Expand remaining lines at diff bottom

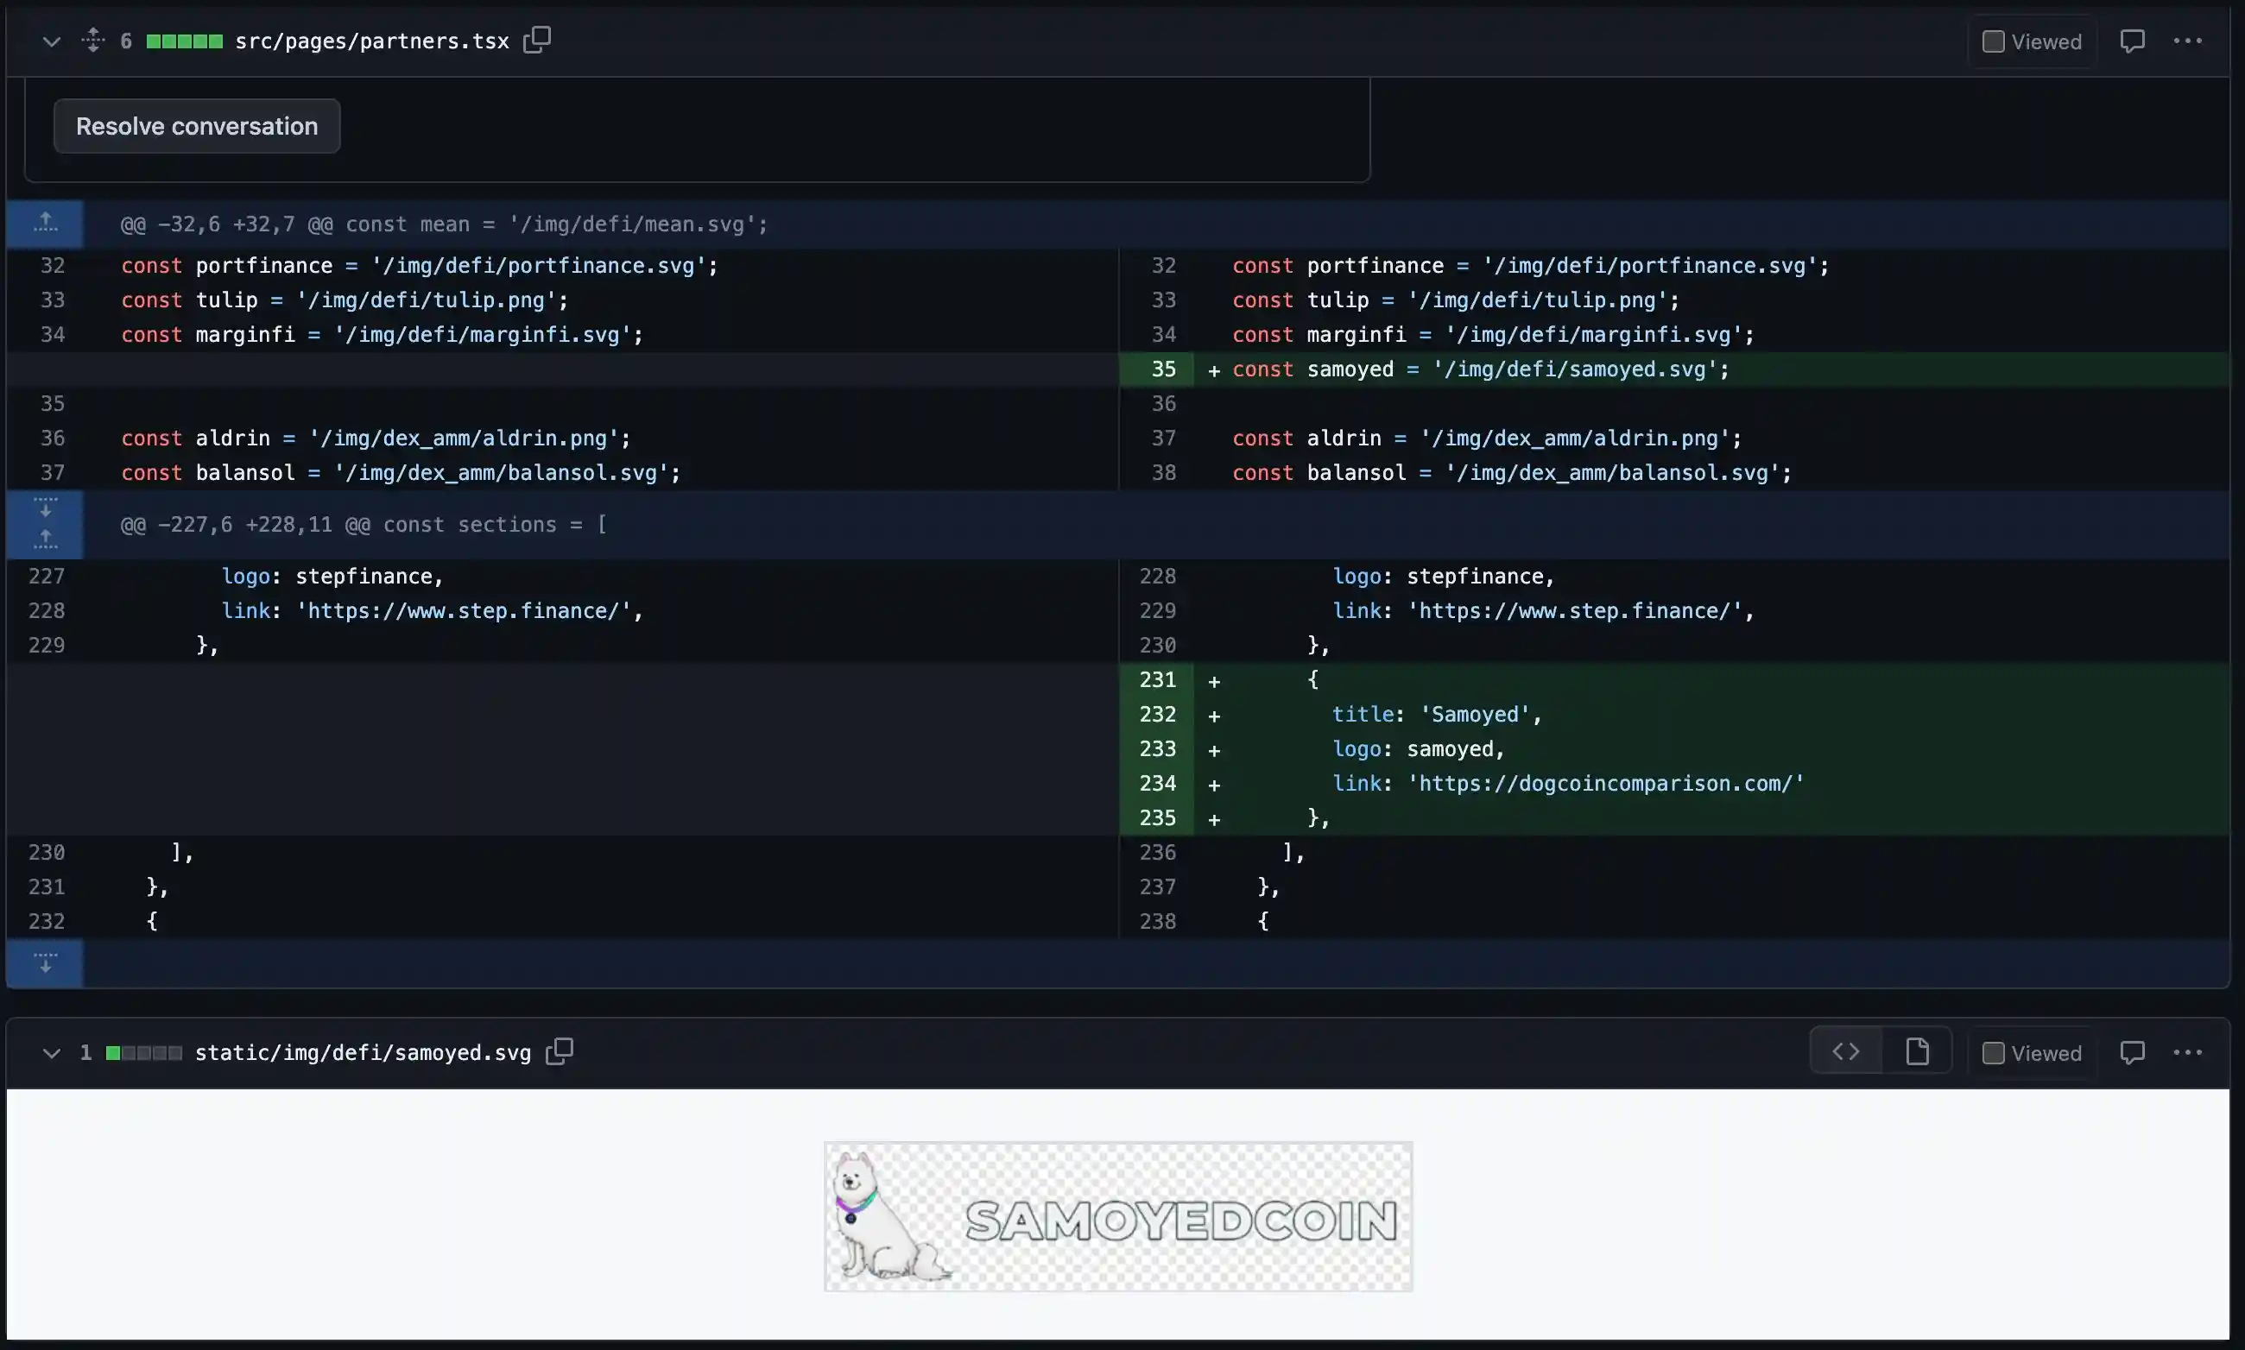[x=44, y=962]
